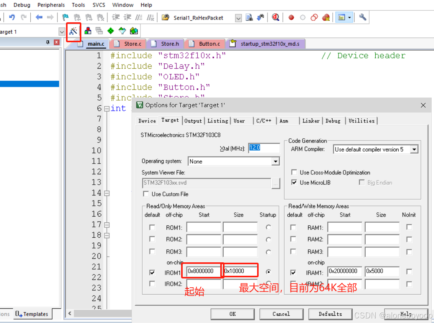Open Manage Project Items blocks icon

tap(88, 31)
